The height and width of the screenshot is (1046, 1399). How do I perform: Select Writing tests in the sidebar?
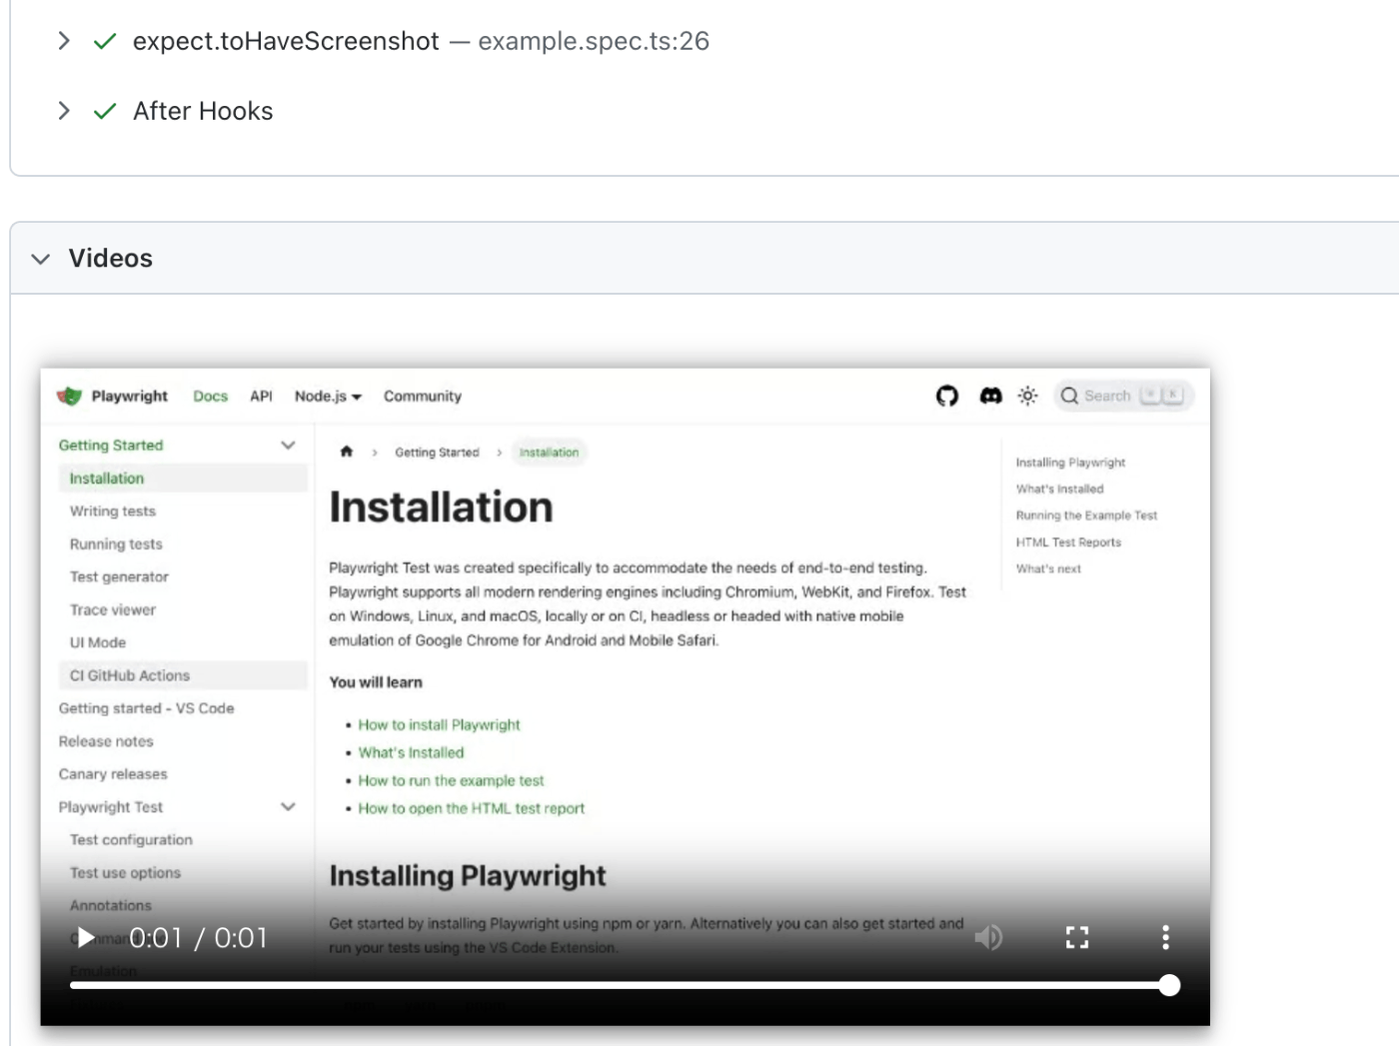point(113,512)
